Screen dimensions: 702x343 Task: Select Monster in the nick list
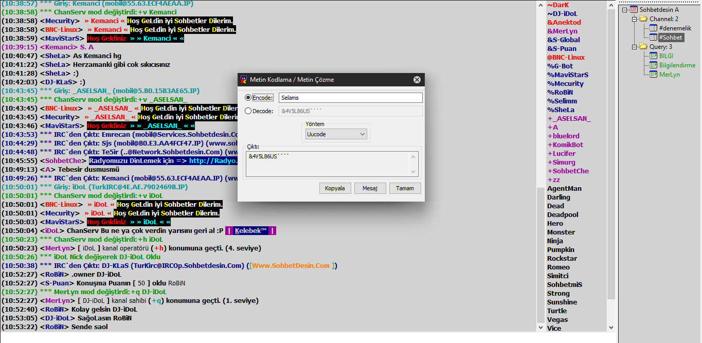click(x=561, y=232)
